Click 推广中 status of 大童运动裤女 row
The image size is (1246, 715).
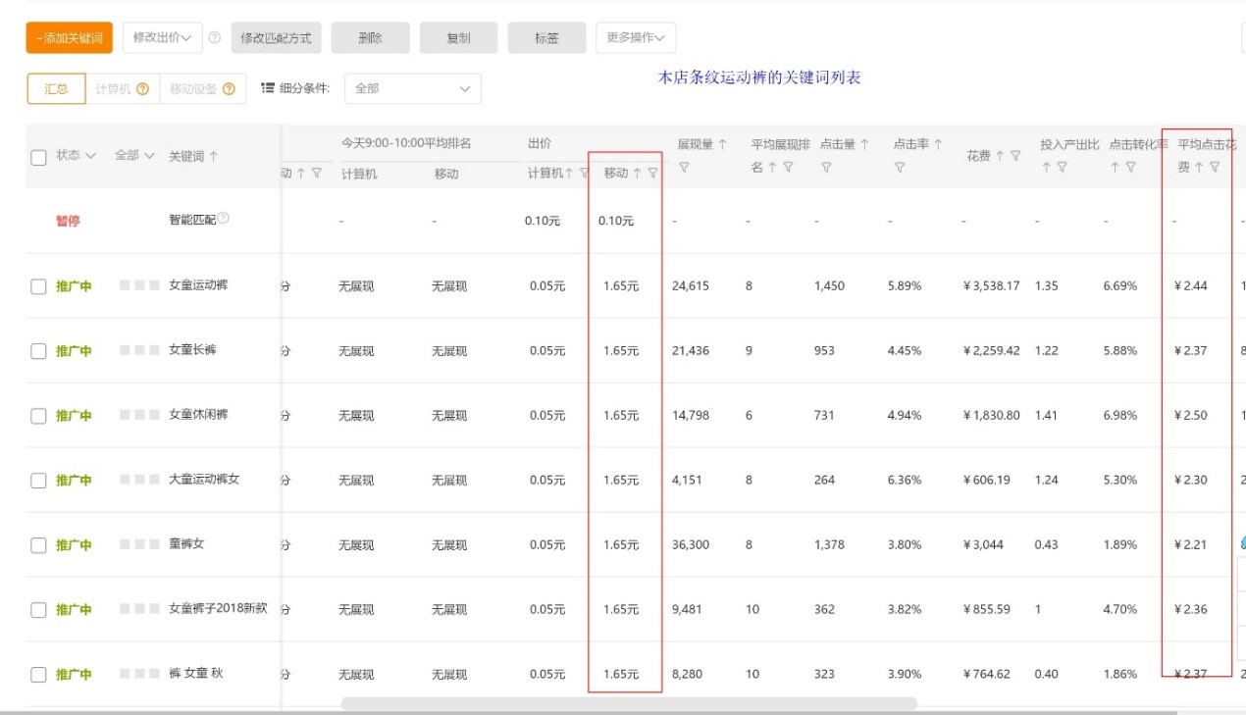74,481
